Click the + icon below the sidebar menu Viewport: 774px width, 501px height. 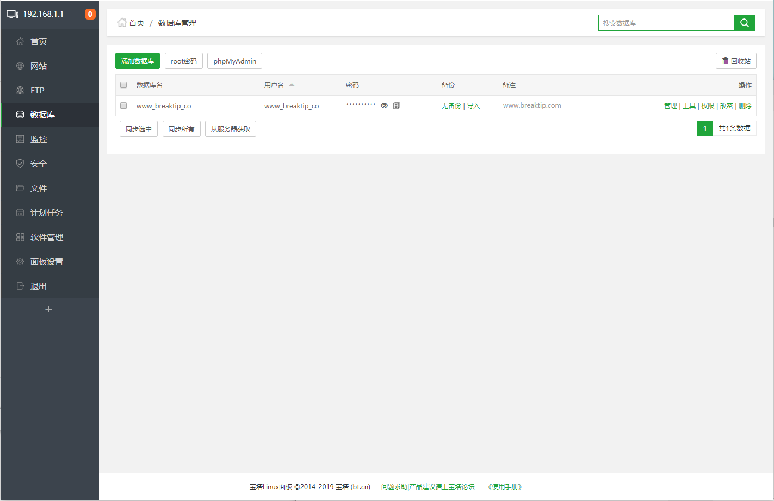coord(49,309)
